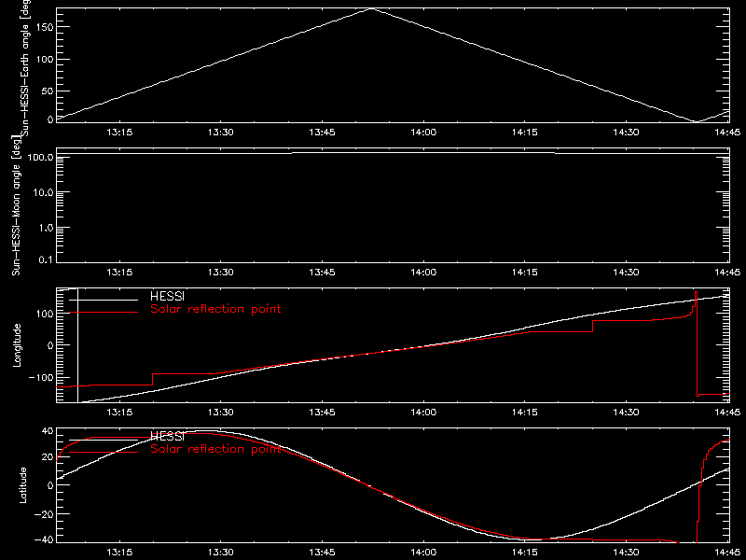Click the Sun-HESSI-Moon angle axis title
Image resolution: width=746 pixels, height=560 pixels.
pyautogui.click(x=17, y=205)
